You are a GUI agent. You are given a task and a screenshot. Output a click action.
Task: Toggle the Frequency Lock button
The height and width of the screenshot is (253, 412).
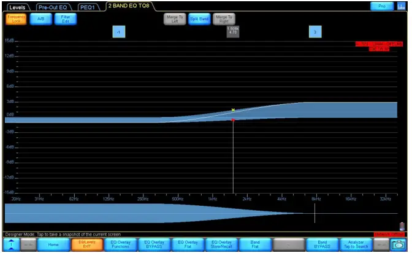point(16,19)
